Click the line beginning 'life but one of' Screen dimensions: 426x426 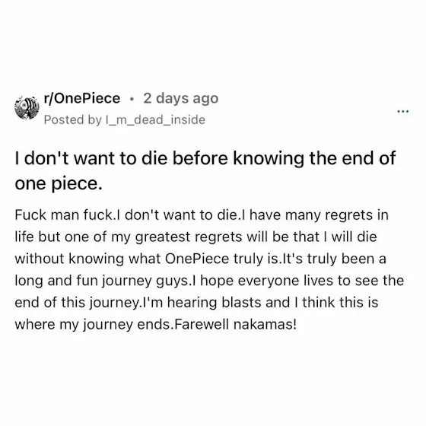[196, 237]
